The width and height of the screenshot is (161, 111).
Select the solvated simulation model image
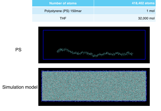tap(94, 87)
